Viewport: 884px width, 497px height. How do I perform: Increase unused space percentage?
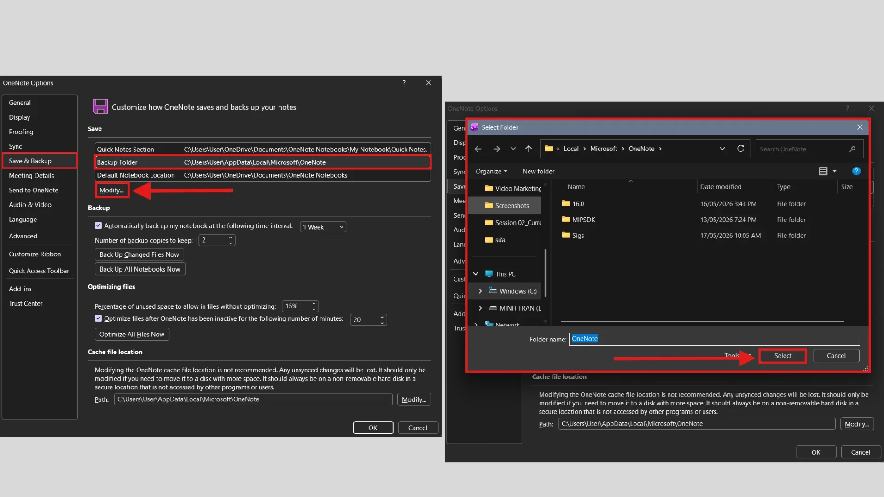tap(314, 303)
